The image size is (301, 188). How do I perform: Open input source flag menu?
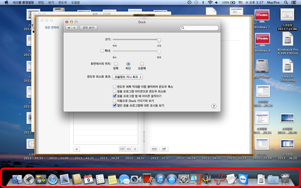(240, 3)
